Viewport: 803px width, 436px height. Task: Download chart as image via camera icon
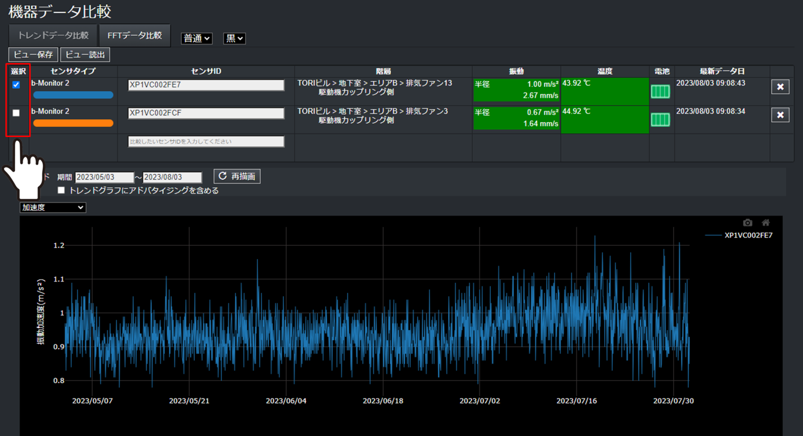(748, 223)
